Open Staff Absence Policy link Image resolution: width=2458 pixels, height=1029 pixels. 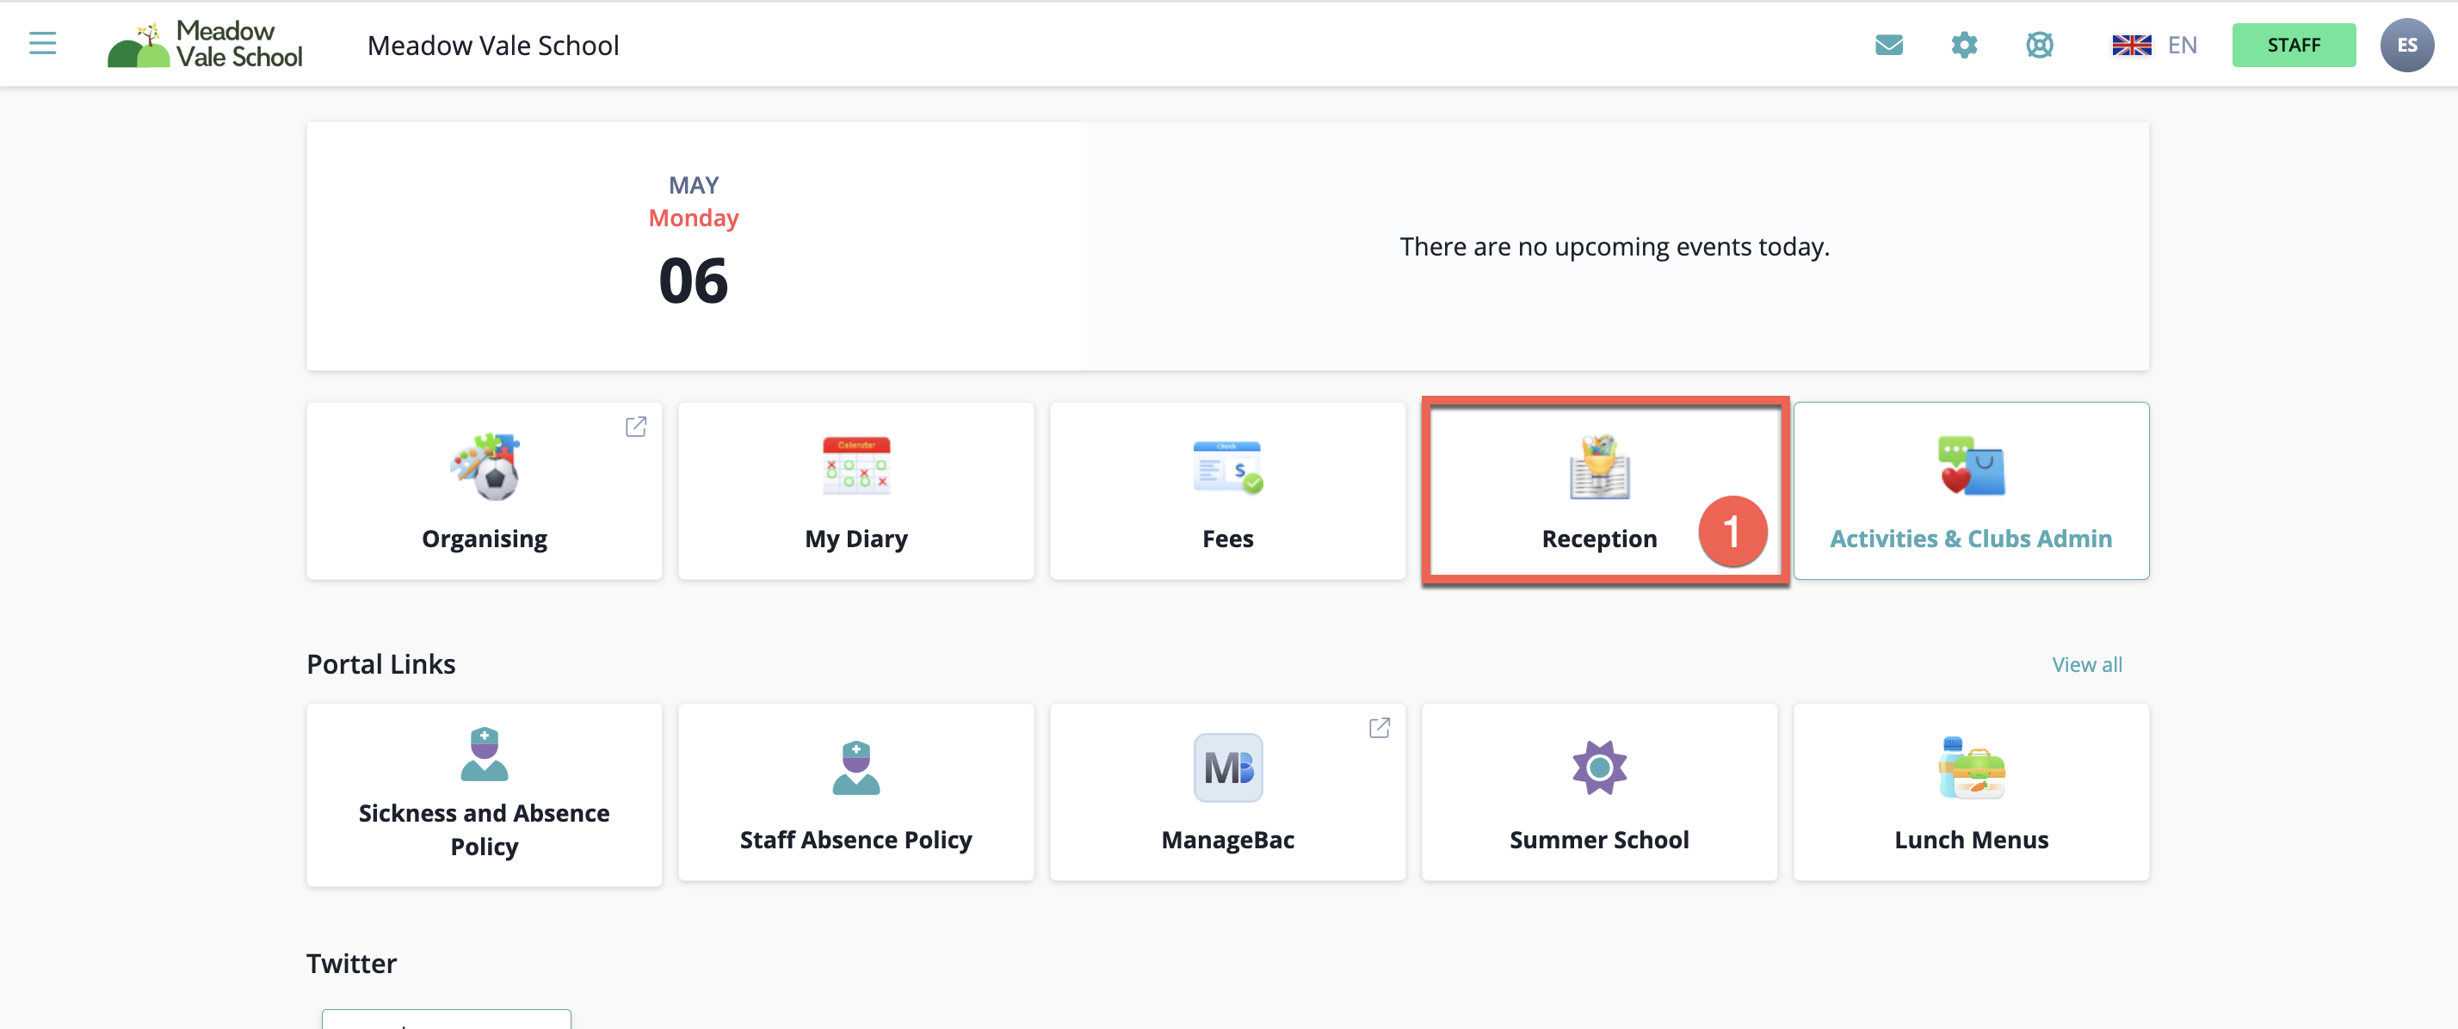click(x=855, y=794)
